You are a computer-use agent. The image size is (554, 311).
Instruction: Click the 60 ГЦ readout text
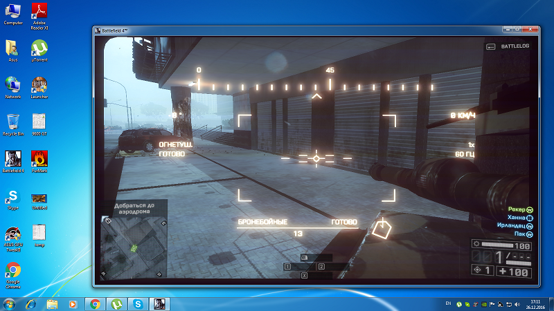click(465, 154)
